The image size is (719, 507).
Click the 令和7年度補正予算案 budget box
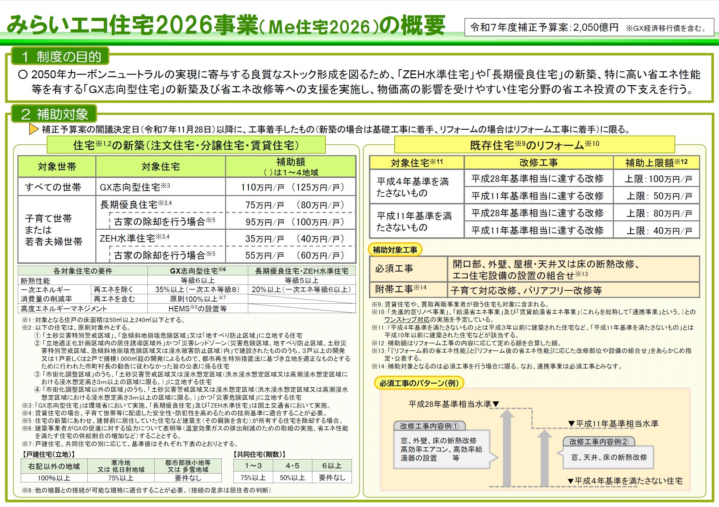(589, 28)
